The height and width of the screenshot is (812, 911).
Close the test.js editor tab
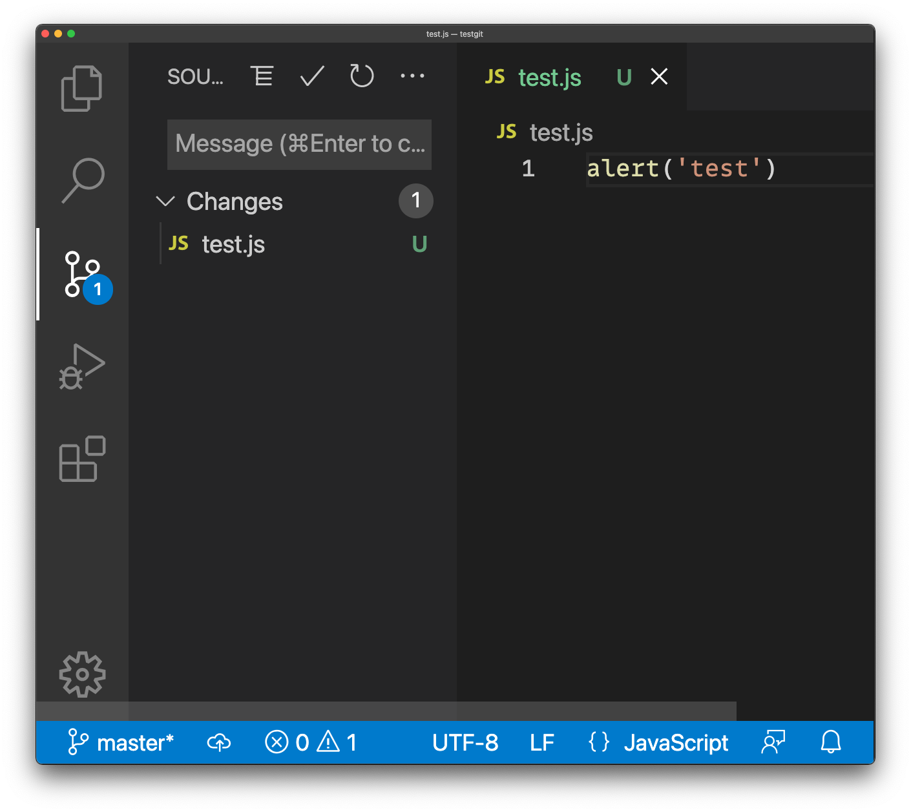(659, 77)
